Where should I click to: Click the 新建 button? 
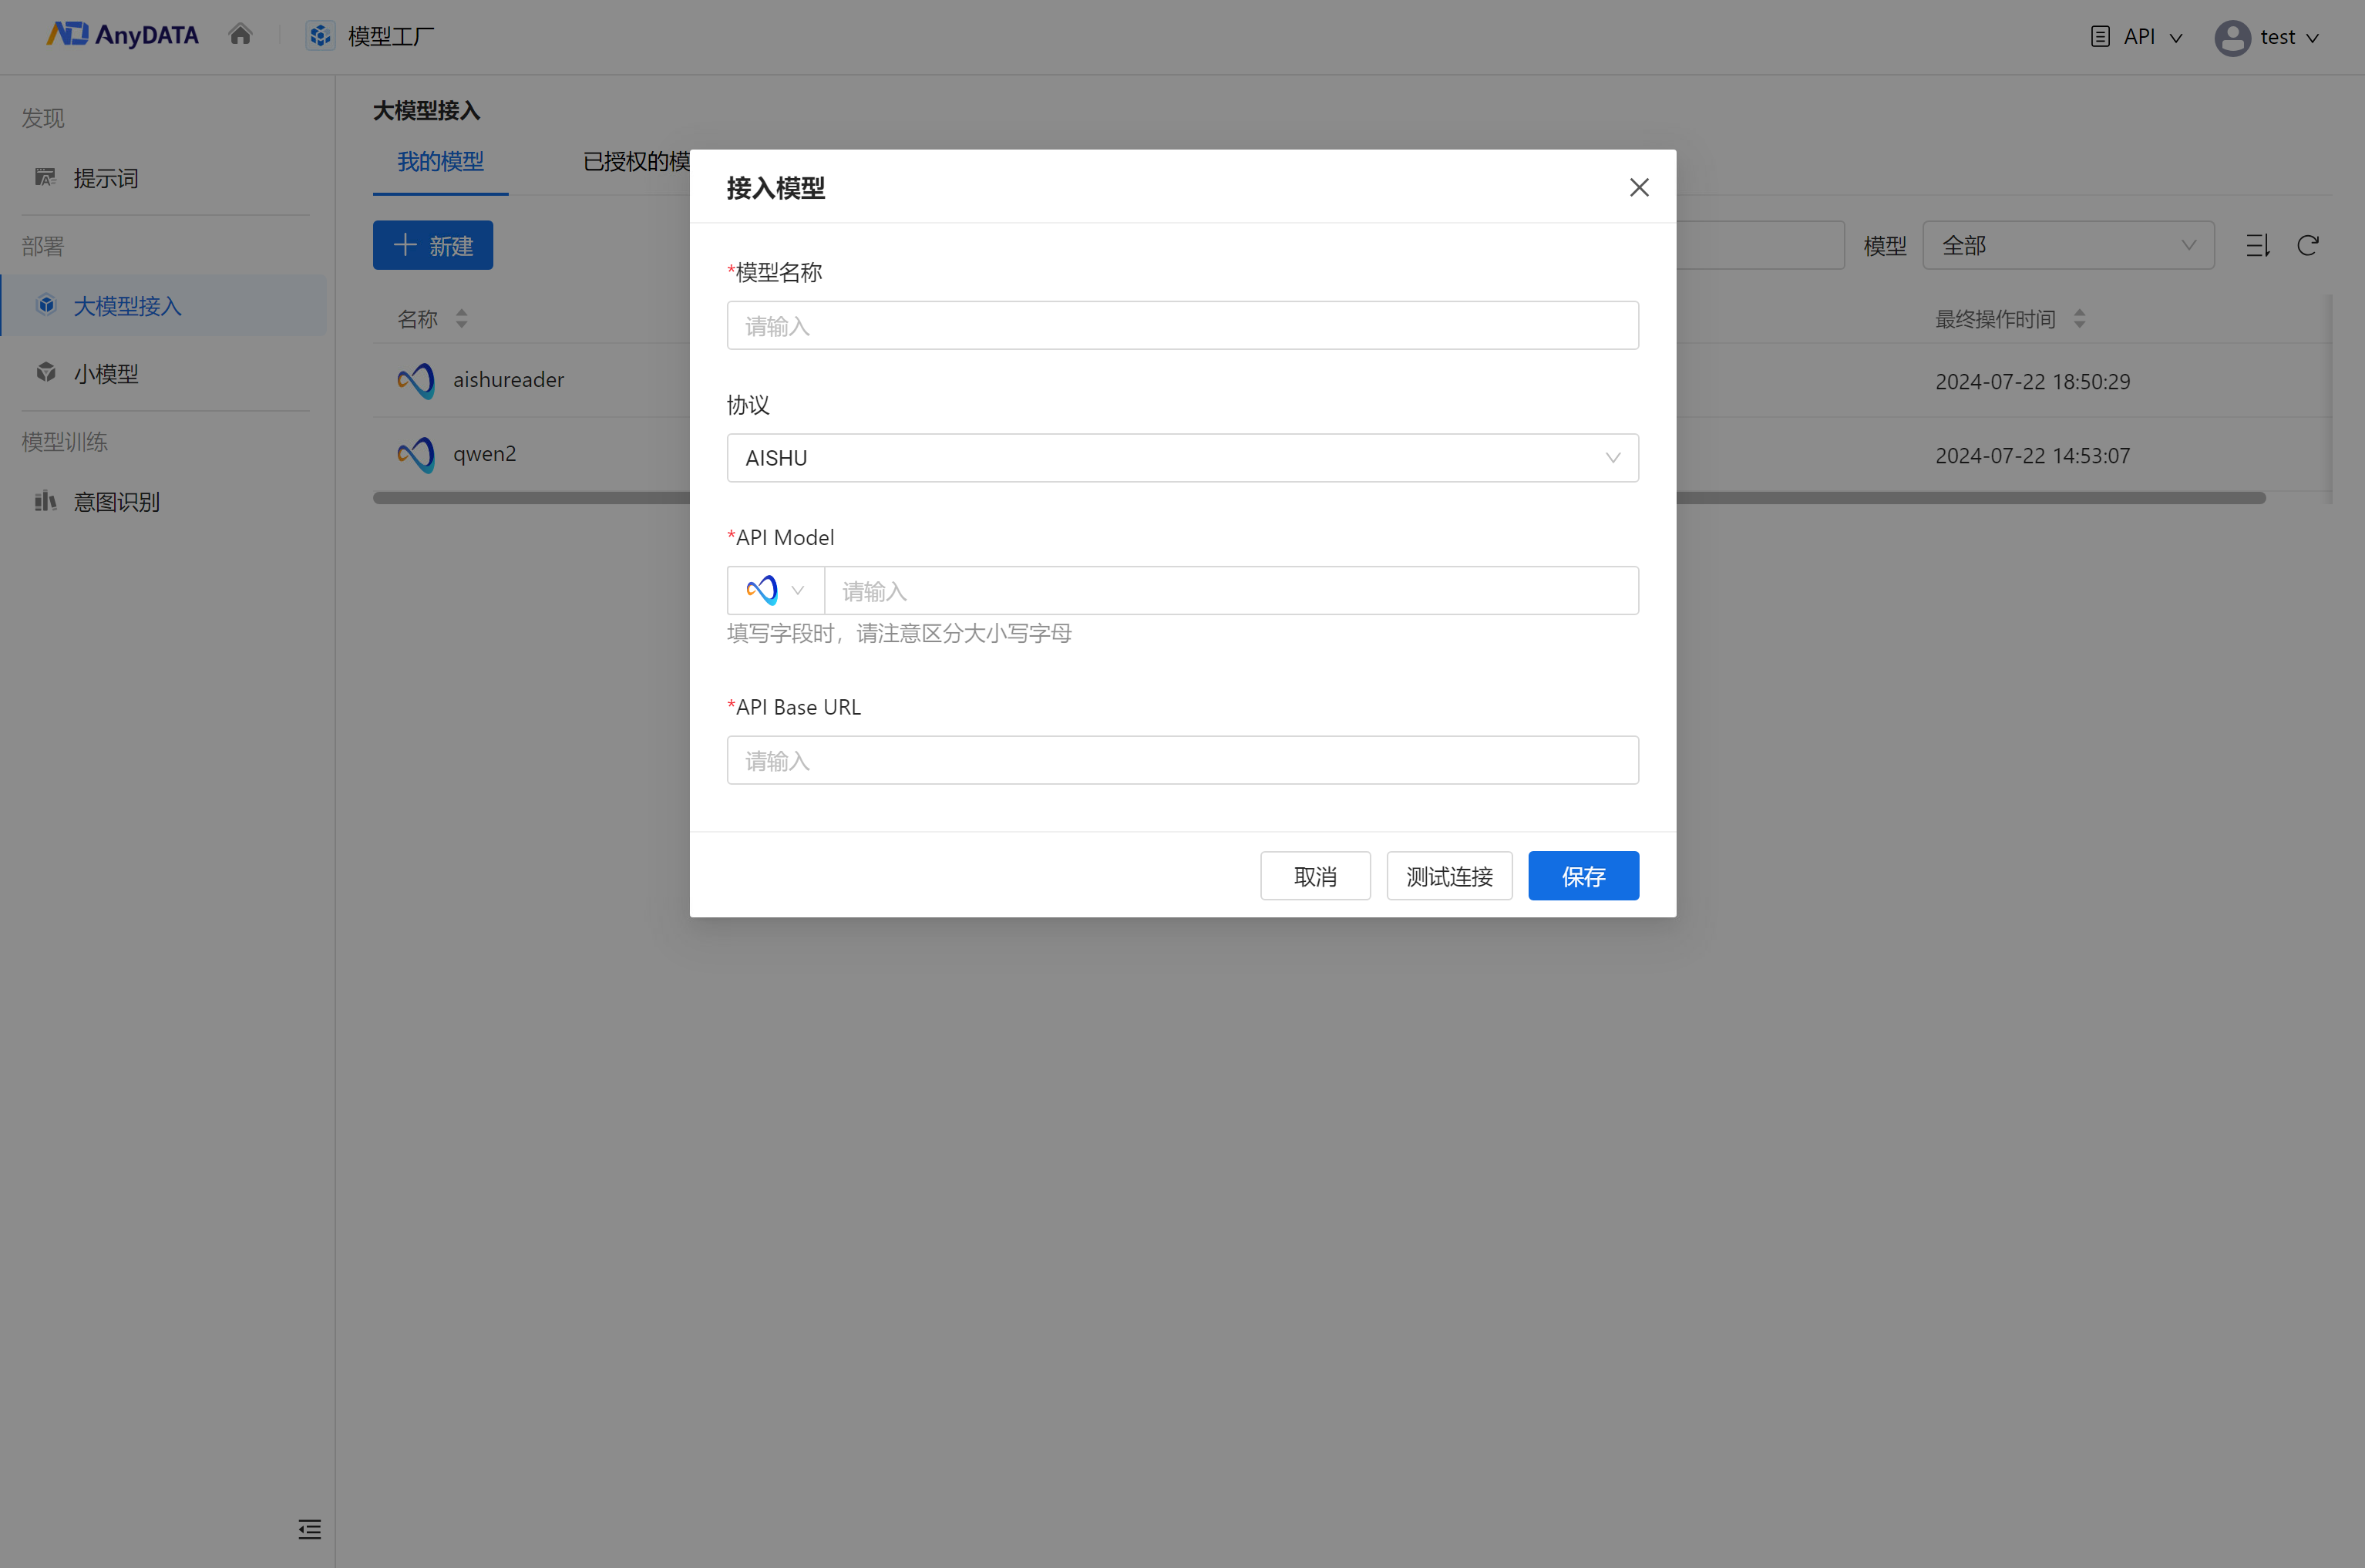[x=433, y=245]
